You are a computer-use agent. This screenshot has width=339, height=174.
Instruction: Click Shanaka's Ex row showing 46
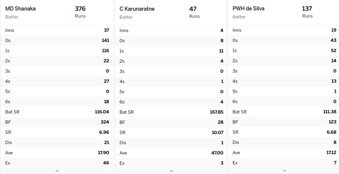pos(57,163)
